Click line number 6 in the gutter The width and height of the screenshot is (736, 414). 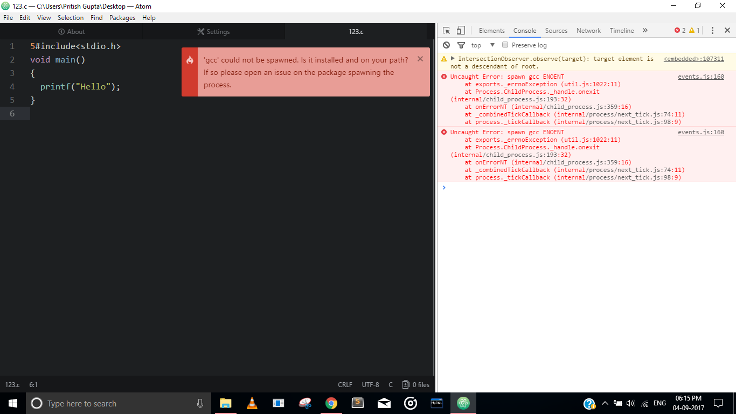click(x=12, y=113)
